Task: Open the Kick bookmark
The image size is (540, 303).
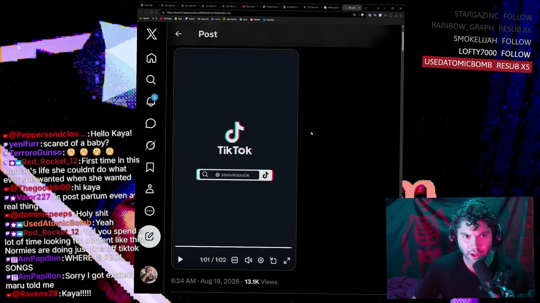Action: click(179, 19)
